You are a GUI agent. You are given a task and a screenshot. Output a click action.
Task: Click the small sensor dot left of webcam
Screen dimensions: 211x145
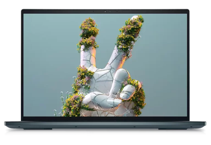(x=93, y=12)
